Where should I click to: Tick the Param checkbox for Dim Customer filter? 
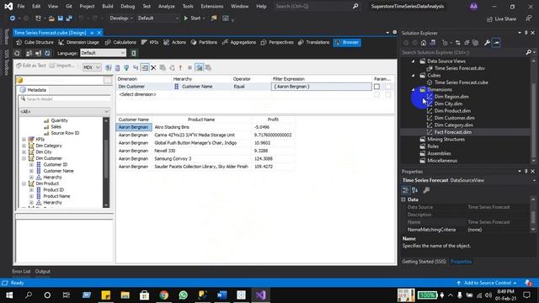(376, 87)
